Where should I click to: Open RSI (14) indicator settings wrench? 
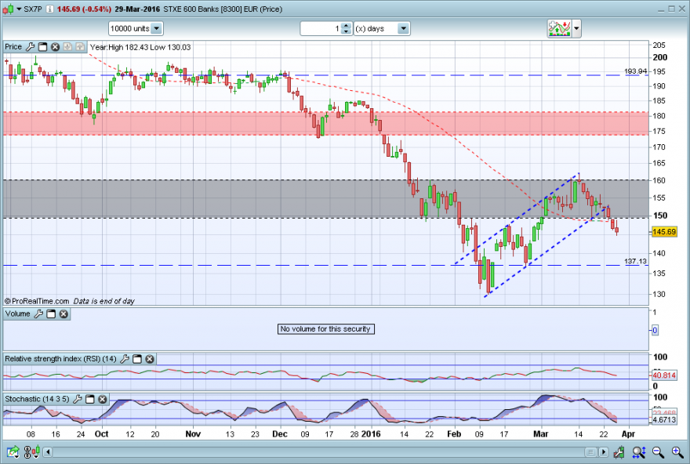(x=125, y=359)
